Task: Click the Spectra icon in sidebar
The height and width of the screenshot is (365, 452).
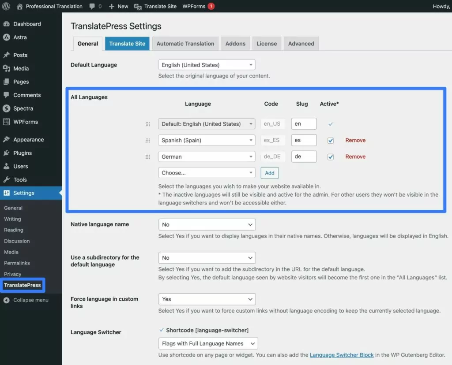Action: coord(6,108)
